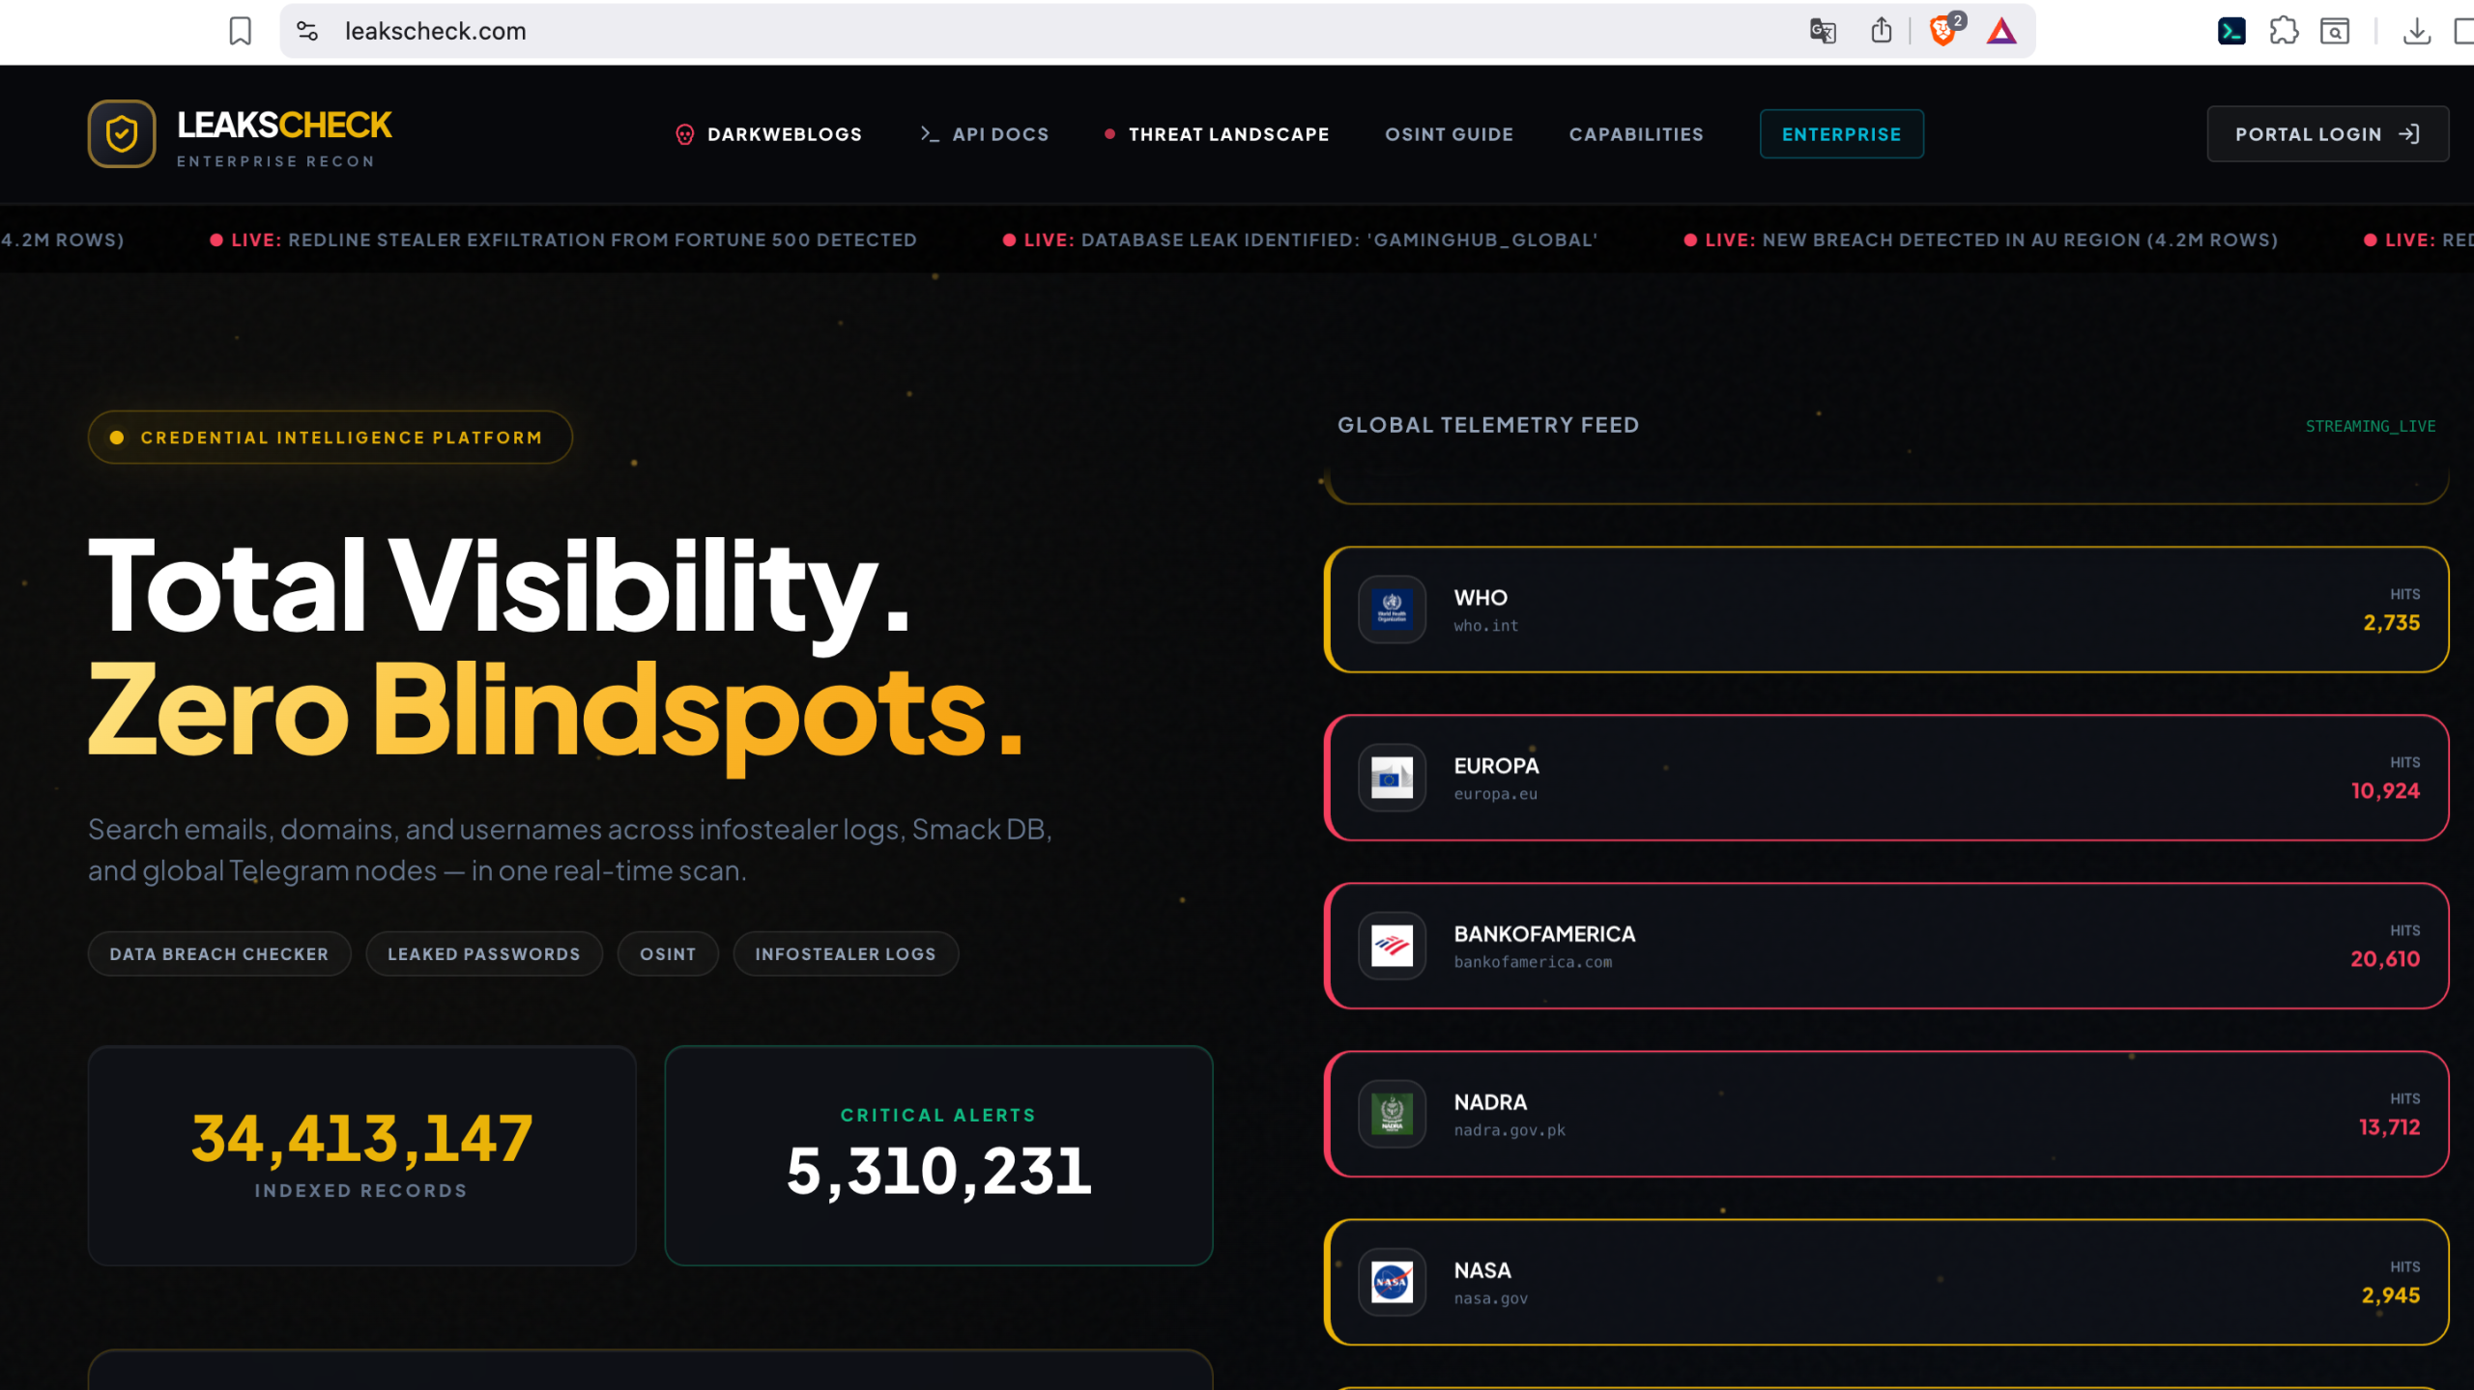
Task: Click the skull icon beside Darkweblogs
Action: (684, 134)
